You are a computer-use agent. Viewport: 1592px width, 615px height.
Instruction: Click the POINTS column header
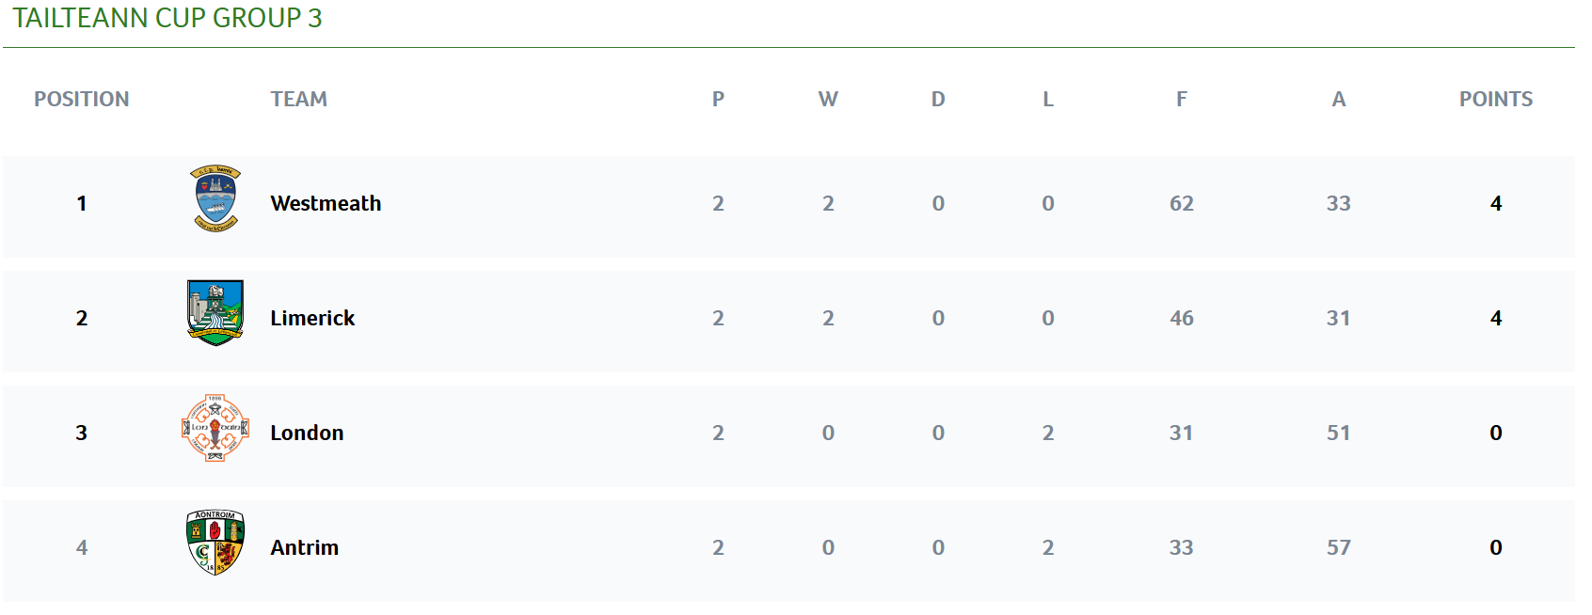1495,99
